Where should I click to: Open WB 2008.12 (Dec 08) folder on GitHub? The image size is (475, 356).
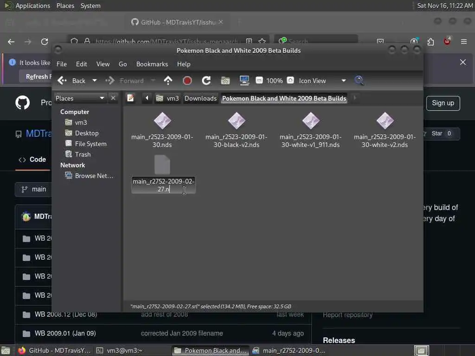pos(66,314)
